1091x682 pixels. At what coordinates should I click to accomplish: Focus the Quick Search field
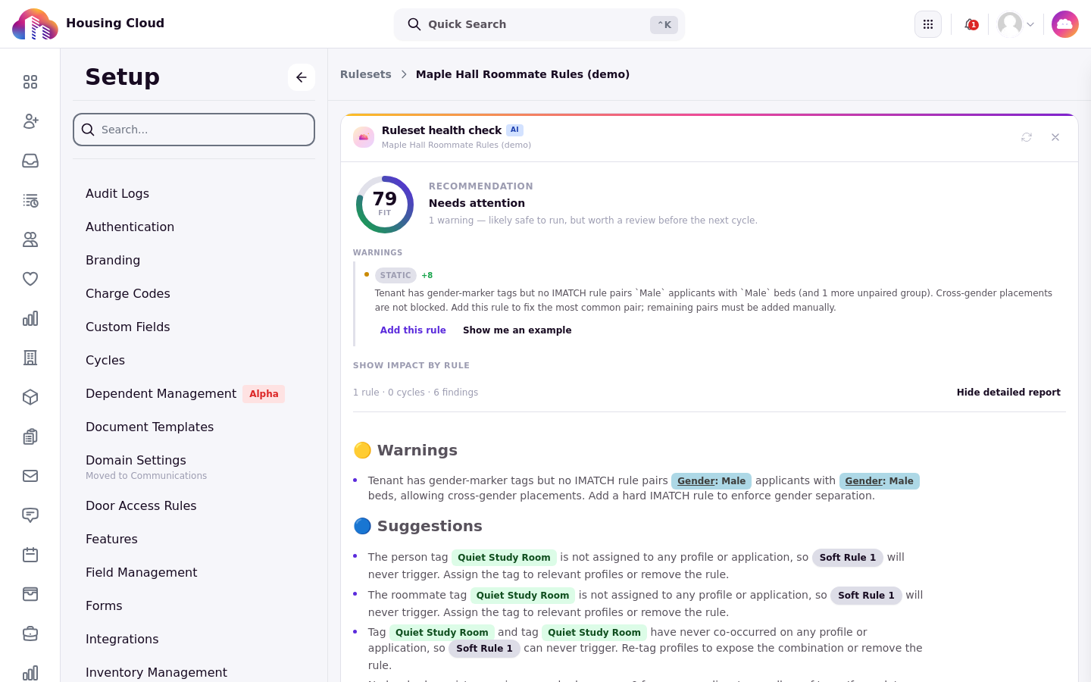point(539,24)
